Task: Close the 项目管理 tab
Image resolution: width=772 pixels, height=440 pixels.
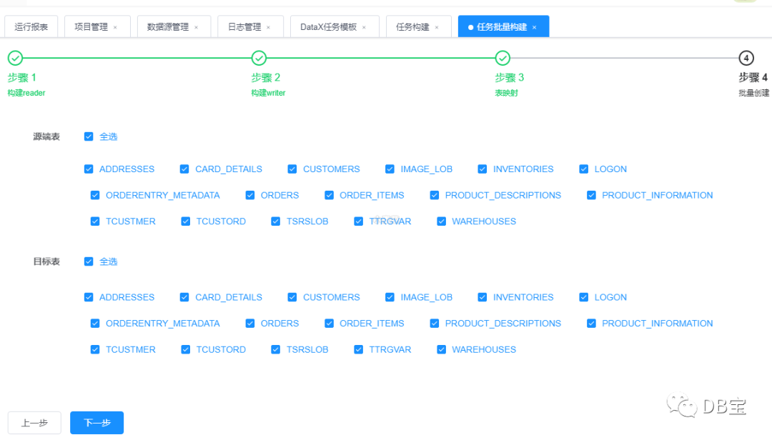Action: [115, 28]
